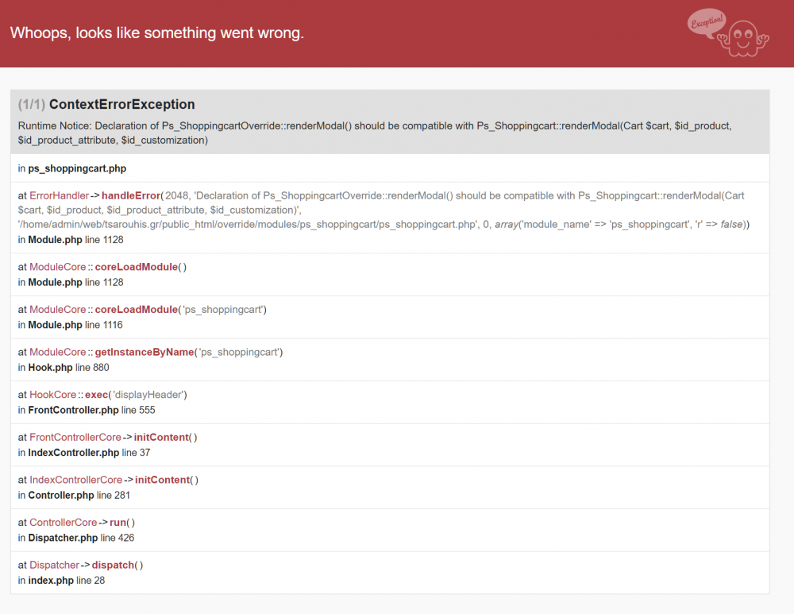Click ps_shoppingcart.php file name
Image resolution: width=794 pixels, height=614 pixels.
pyautogui.click(x=77, y=168)
